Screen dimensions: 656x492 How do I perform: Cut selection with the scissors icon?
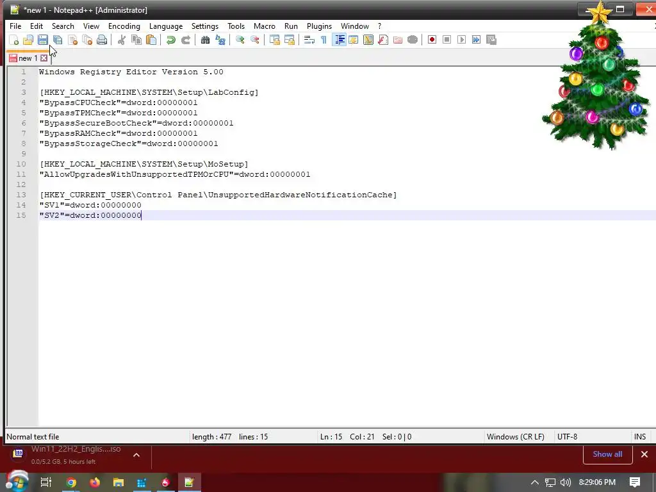click(121, 40)
